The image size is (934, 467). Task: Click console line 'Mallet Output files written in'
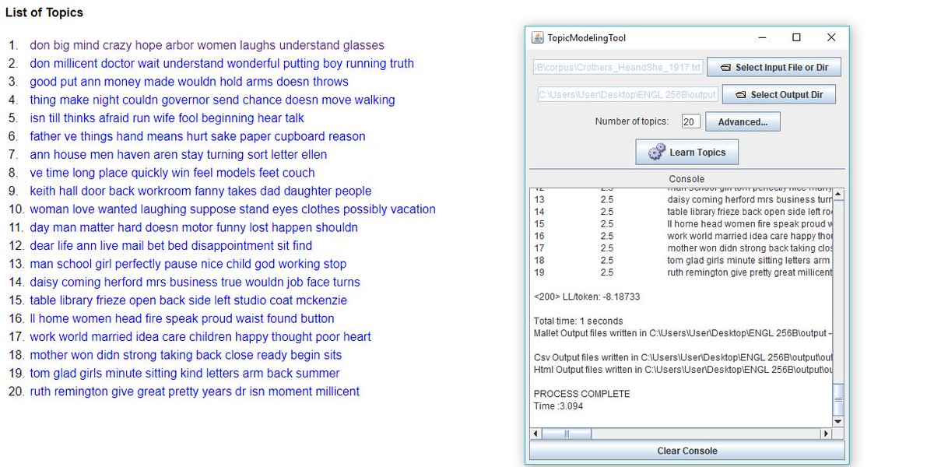click(683, 333)
